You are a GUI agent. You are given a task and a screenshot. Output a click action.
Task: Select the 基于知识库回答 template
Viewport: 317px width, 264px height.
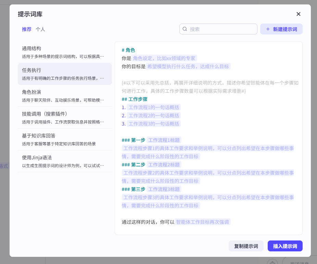[65, 140]
